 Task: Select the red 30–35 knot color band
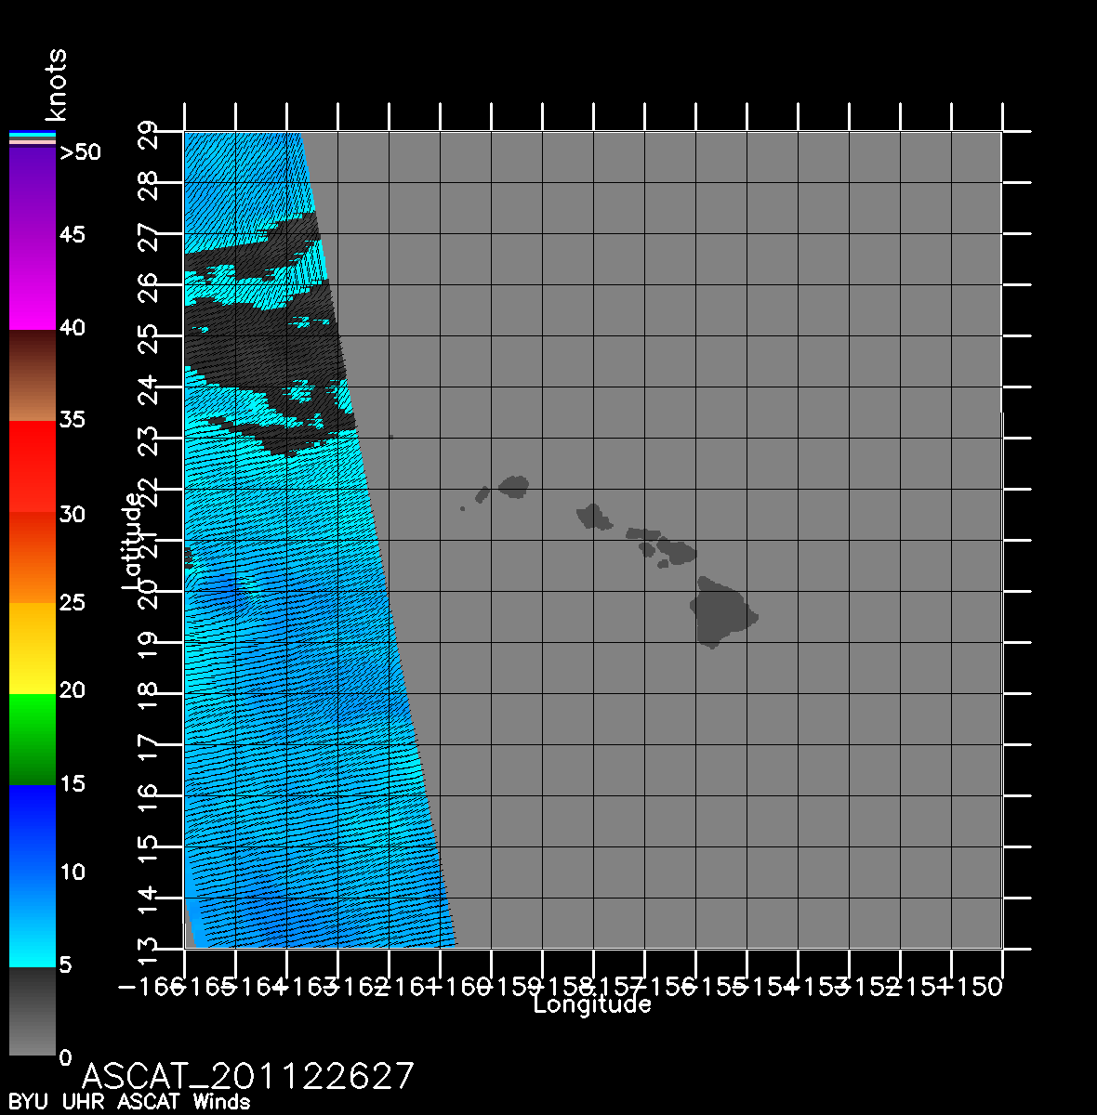32,465
